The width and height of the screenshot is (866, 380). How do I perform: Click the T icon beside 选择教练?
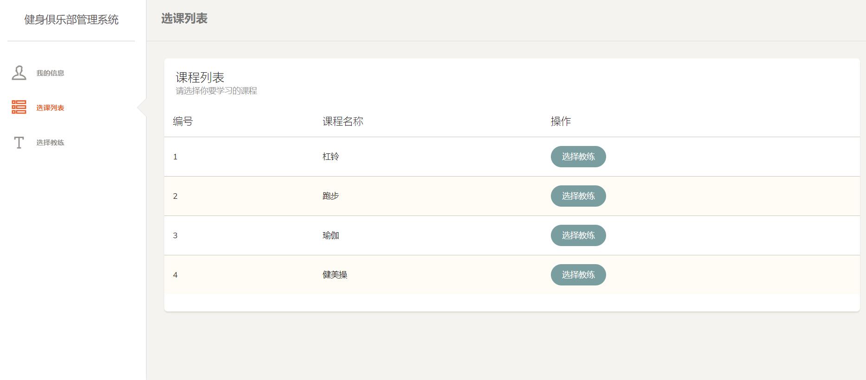(19, 142)
